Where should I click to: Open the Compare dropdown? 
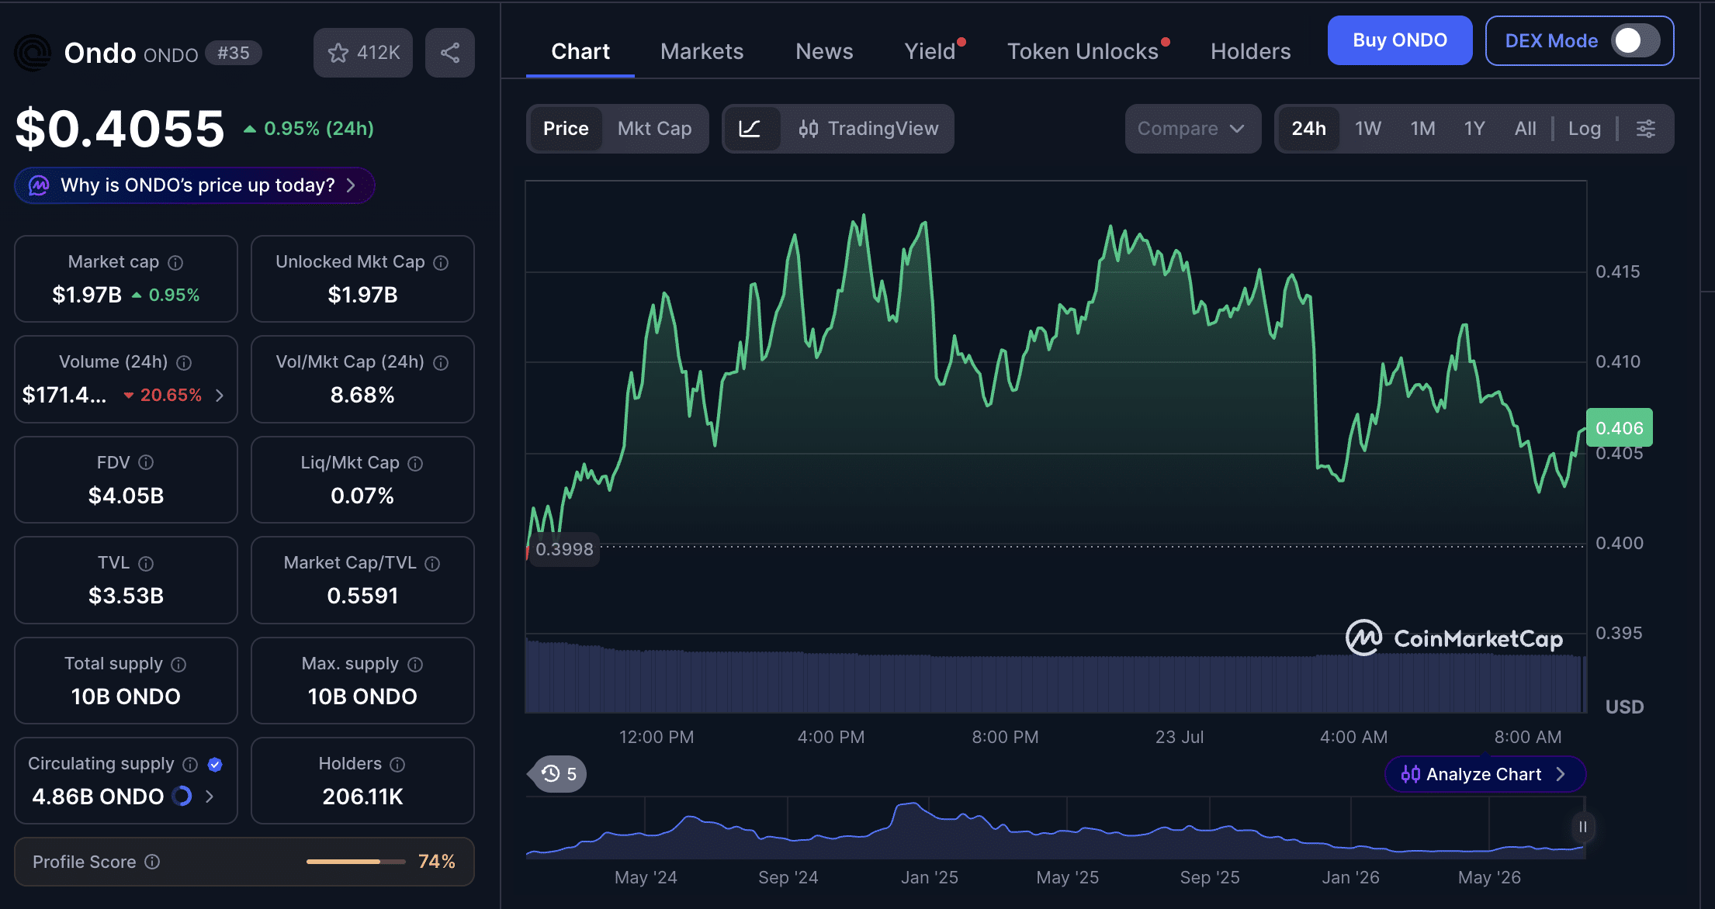[x=1192, y=129]
